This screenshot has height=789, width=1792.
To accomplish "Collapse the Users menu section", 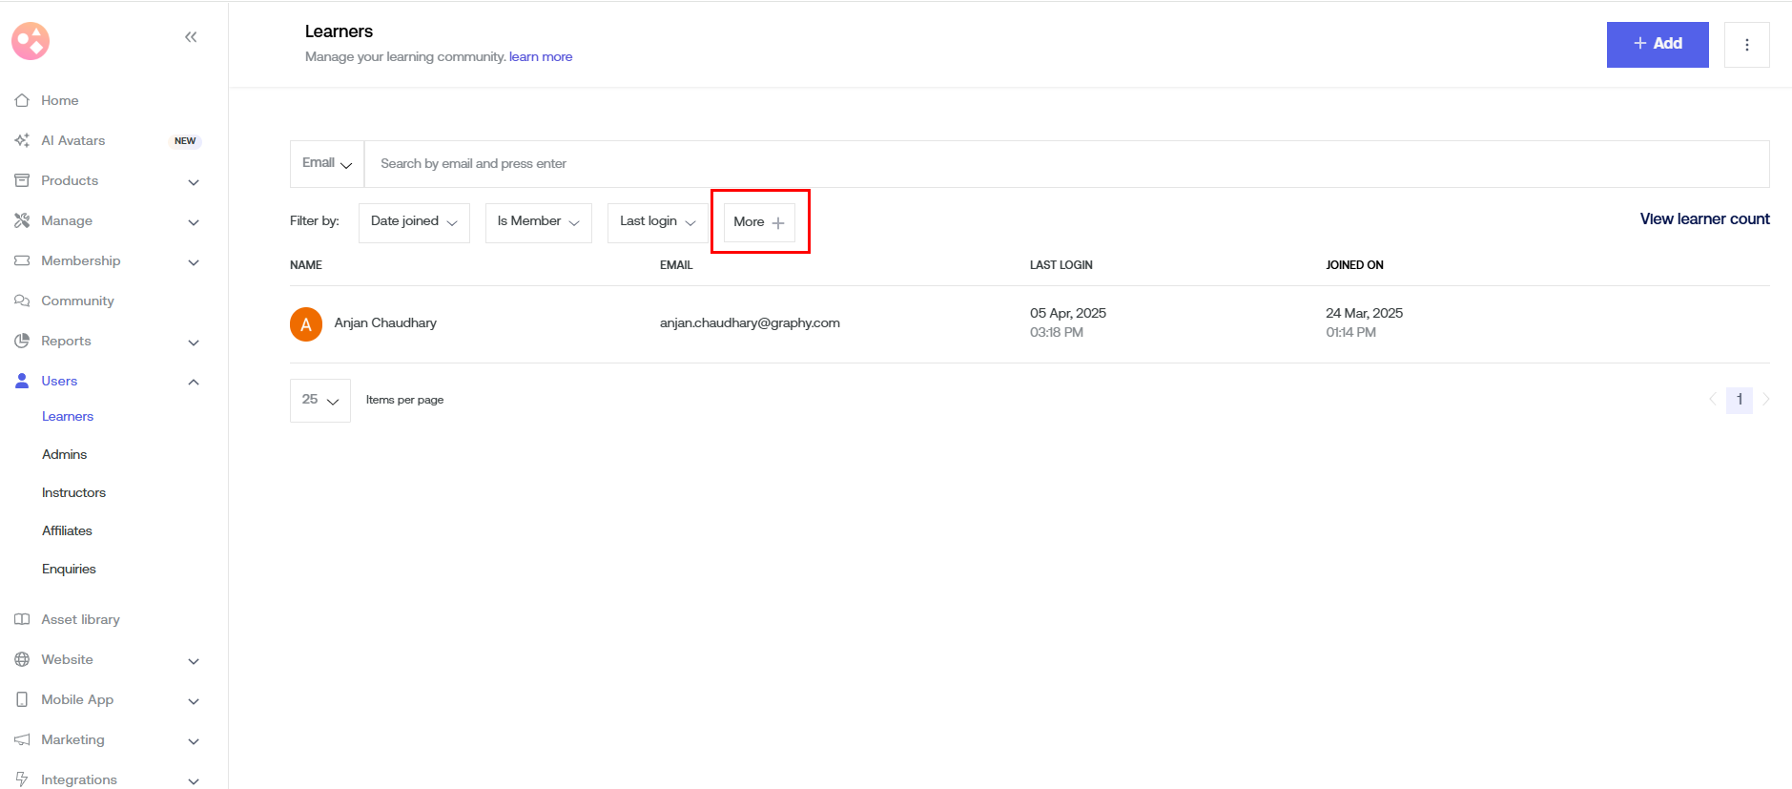I will click(x=194, y=382).
